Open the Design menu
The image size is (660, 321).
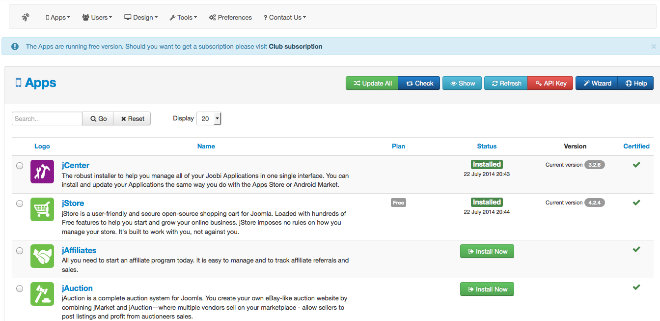point(141,17)
